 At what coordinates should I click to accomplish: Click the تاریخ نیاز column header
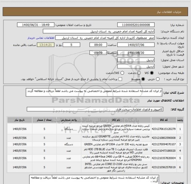pyautogui.click(x=20, y=120)
